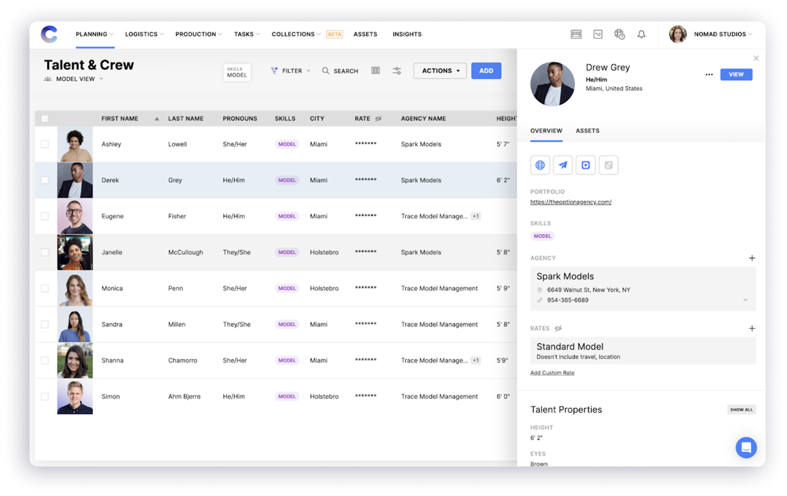Click the View button for Drew Grey
The height and width of the screenshot is (496, 787).
click(x=736, y=74)
